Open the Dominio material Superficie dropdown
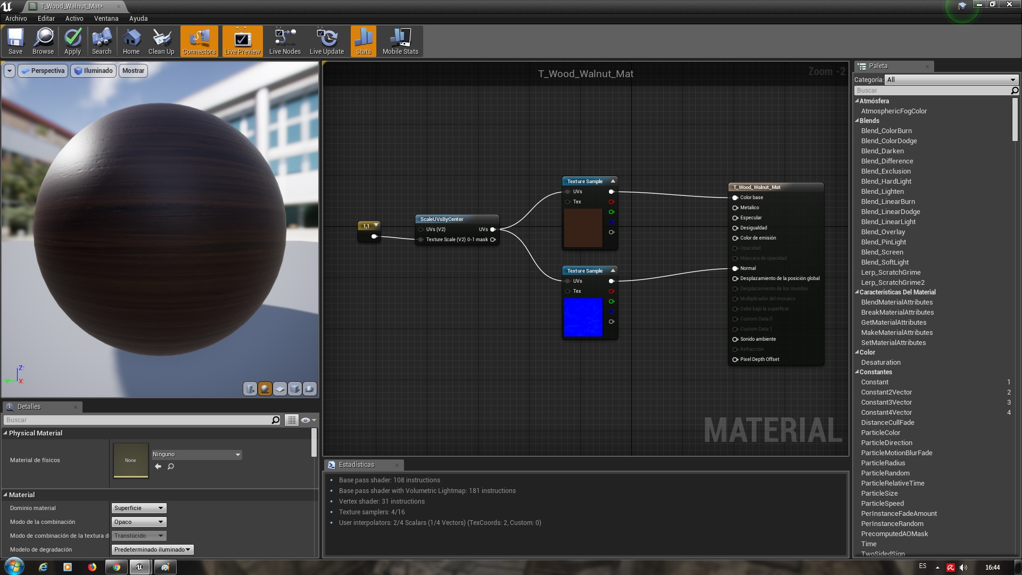1022x575 pixels. pos(139,508)
